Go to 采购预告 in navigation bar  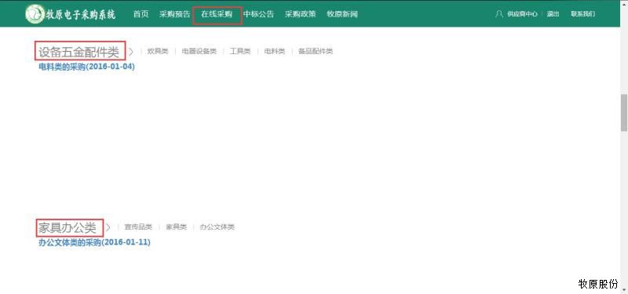pyautogui.click(x=174, y=14)
